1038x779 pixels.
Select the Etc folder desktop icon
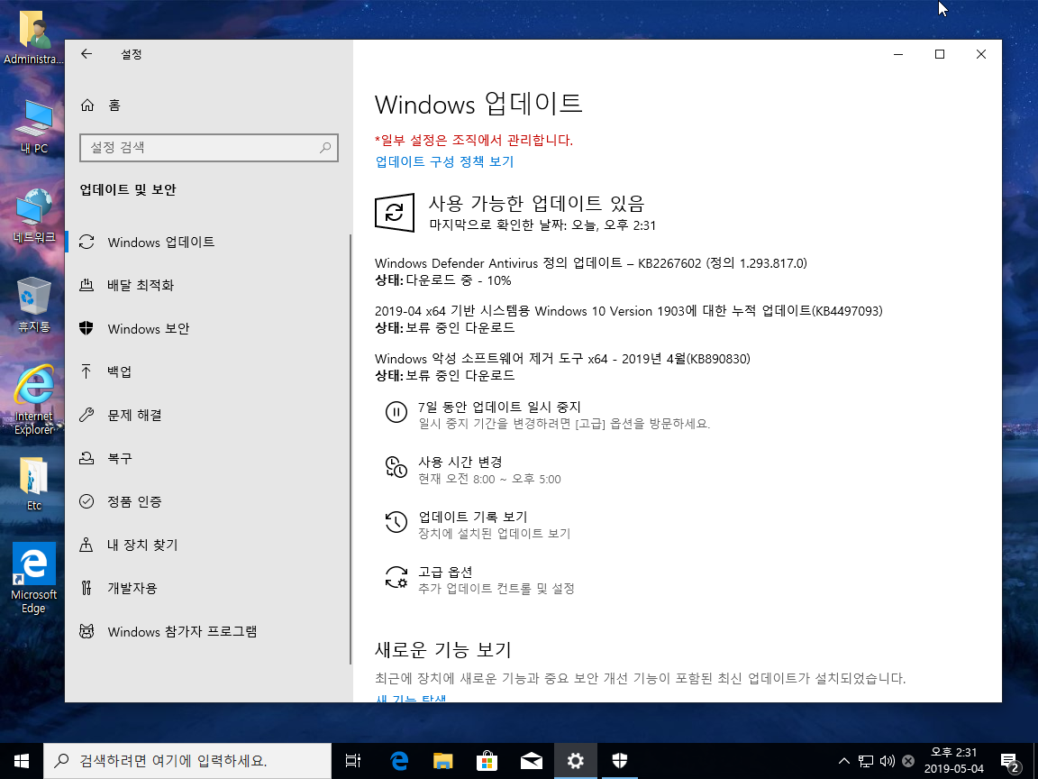click(33, 485)
